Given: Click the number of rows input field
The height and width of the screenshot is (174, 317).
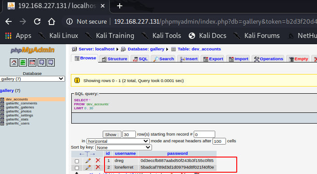Looking at the screenshot, I should [x=129, y=134].
